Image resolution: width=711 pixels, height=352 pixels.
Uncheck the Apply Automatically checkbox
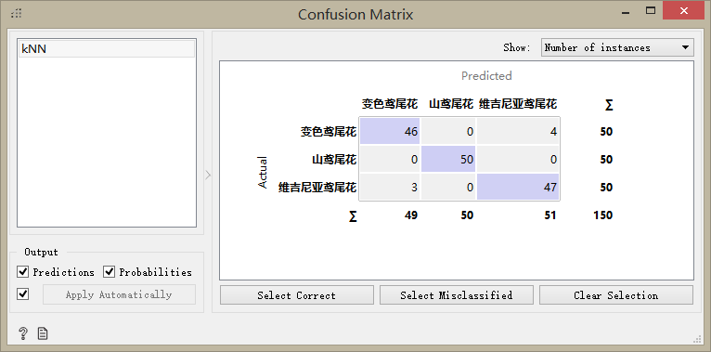22,294
